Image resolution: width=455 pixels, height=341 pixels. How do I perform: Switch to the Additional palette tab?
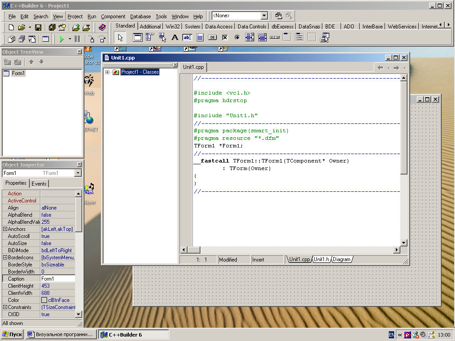click(x=150, y=26)
